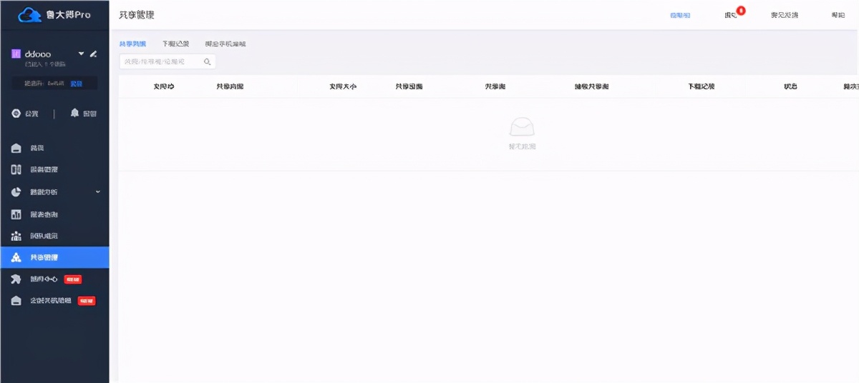Switch to the download records tab
This screenshot has height=383, width=859.
175,44
